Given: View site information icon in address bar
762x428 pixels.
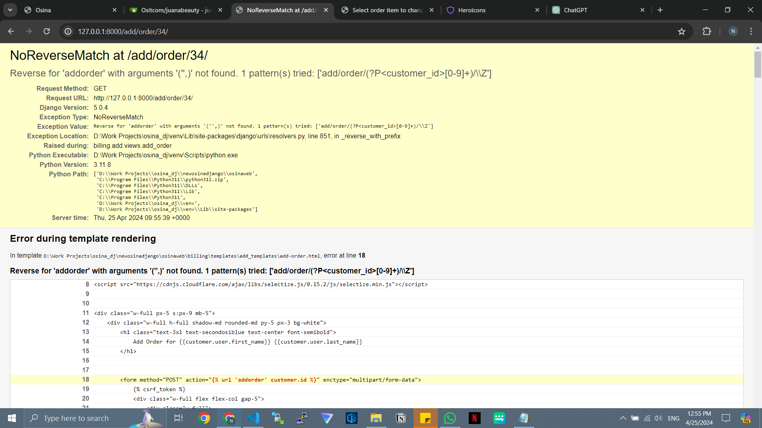Looking at the screenshot, I should coord(68,31).
